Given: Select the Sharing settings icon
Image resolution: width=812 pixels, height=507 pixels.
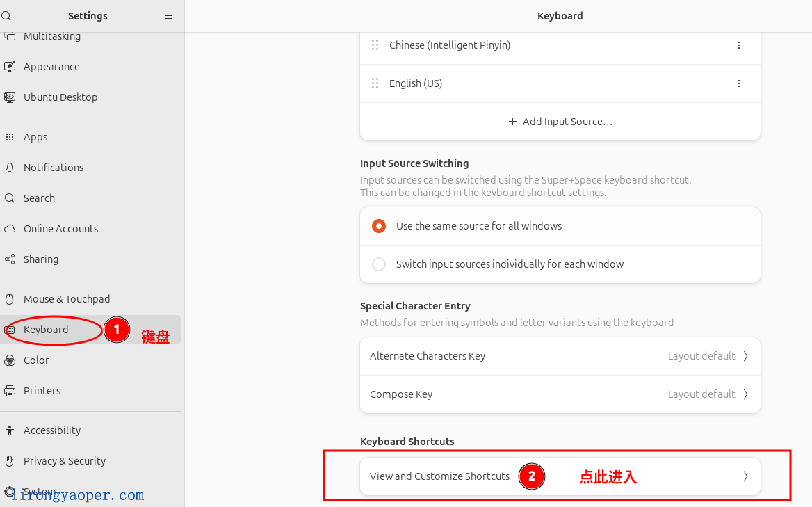Looking at the screenshot, I should click(x=10, y=259).
